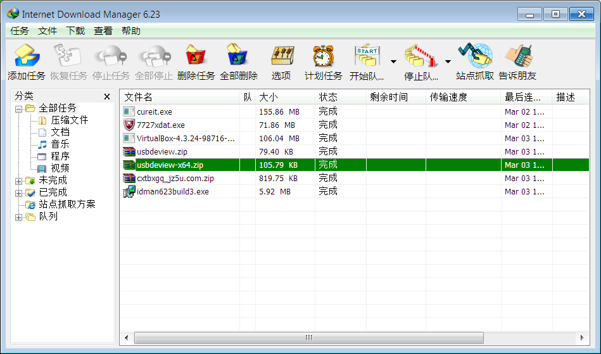
Task: Select usbdeview-x64.zip highlighted row
Action: (355, 165)
